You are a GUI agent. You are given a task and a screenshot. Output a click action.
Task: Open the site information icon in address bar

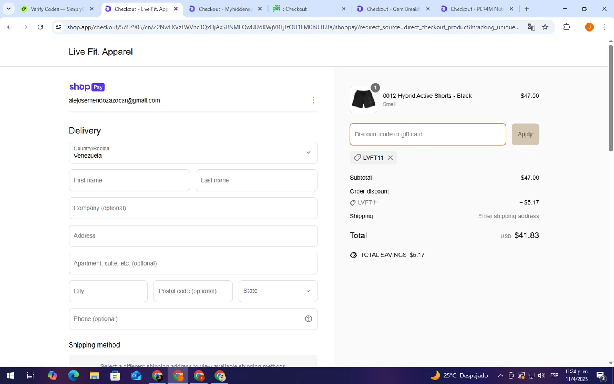[x=59, y=27]
